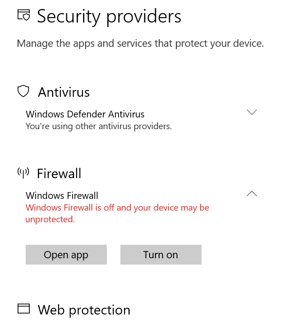285x328 pixels.
Task: Select the Antivirus section heading
Action: tap(64, 92)
